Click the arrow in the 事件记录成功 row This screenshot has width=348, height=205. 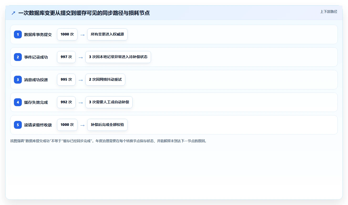[x=80, y=57]
